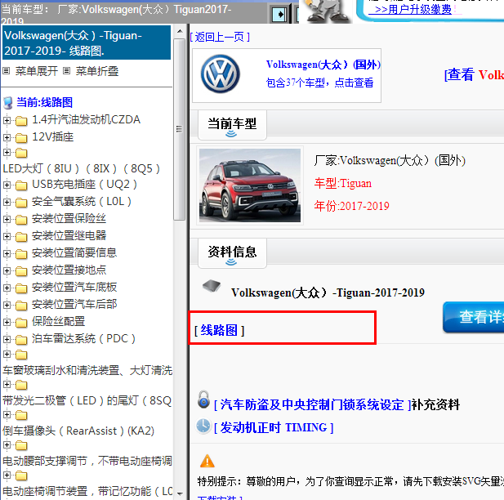This screenshot has width=504, height=500.
Task: Click folder icon for 12V插座
Action: click(x=21, y=138)
